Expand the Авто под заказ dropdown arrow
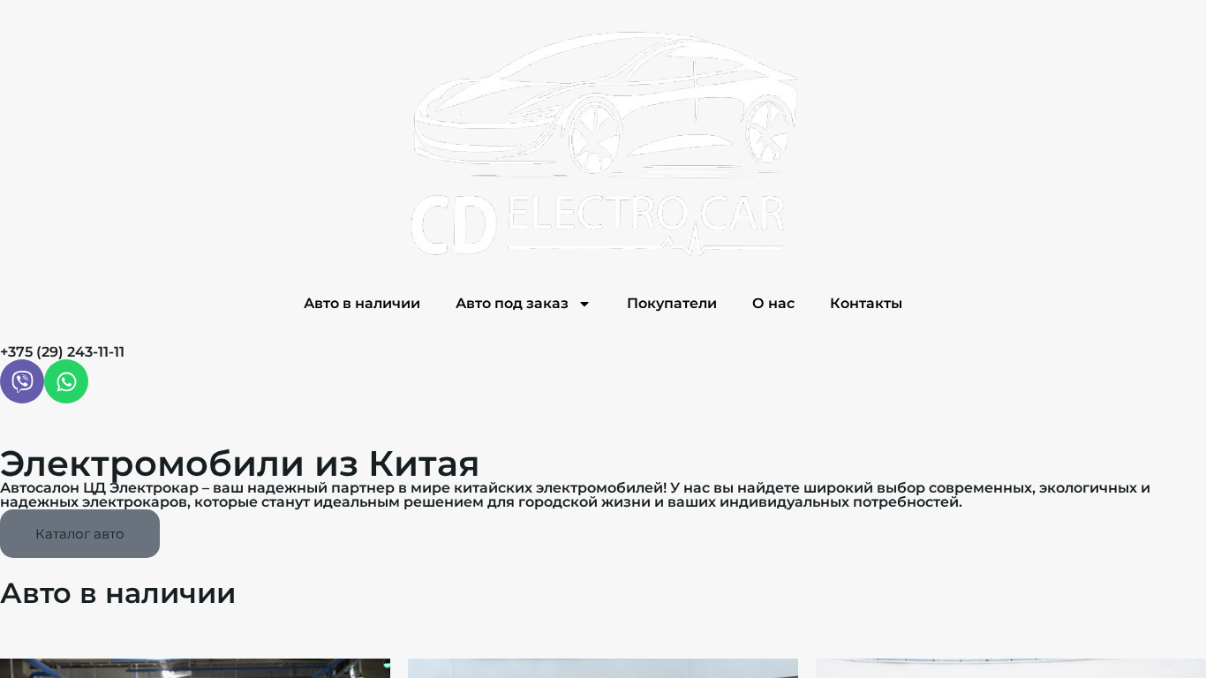The height and width of the screenshot is (678, 1206). 584,304
